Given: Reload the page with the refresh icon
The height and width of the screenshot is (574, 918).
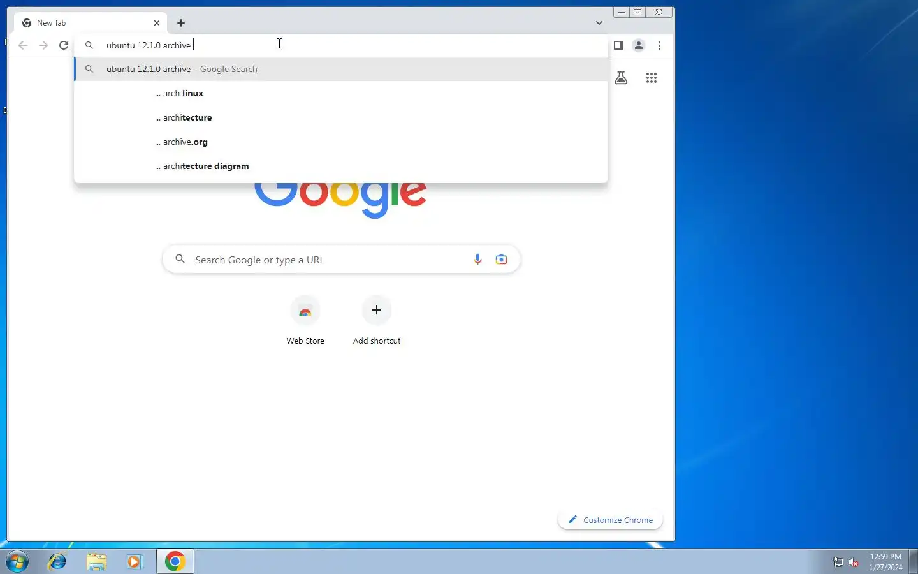Looking at the screenshot, I should [64, 45].
